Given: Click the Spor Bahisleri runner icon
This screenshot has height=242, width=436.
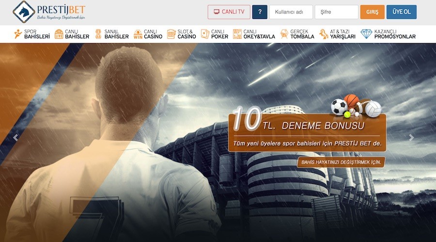Looking at the screenshot, I should tap(18, 34).
